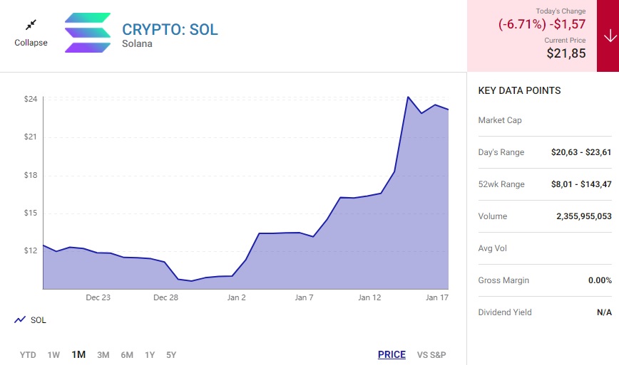Click the Solana gradient logo
The width and height of the screenshot is (619, 365).
(88, 33)
